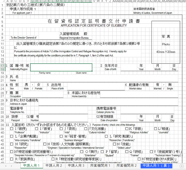Click the Name entry cell
This screenshot has width=186, height=170.
click(104, 78)
